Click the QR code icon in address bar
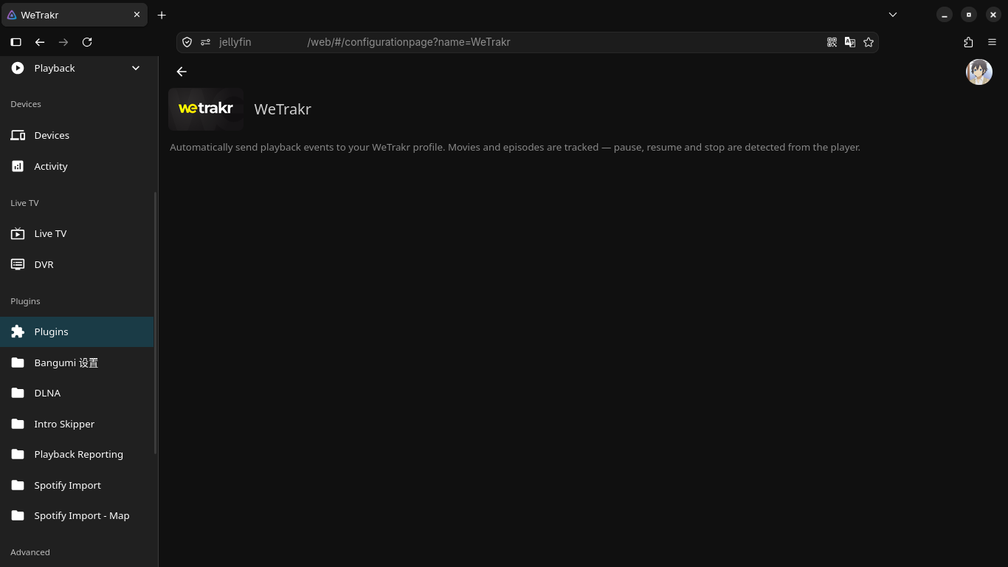 pyautogui.click(x=832, y=42)
